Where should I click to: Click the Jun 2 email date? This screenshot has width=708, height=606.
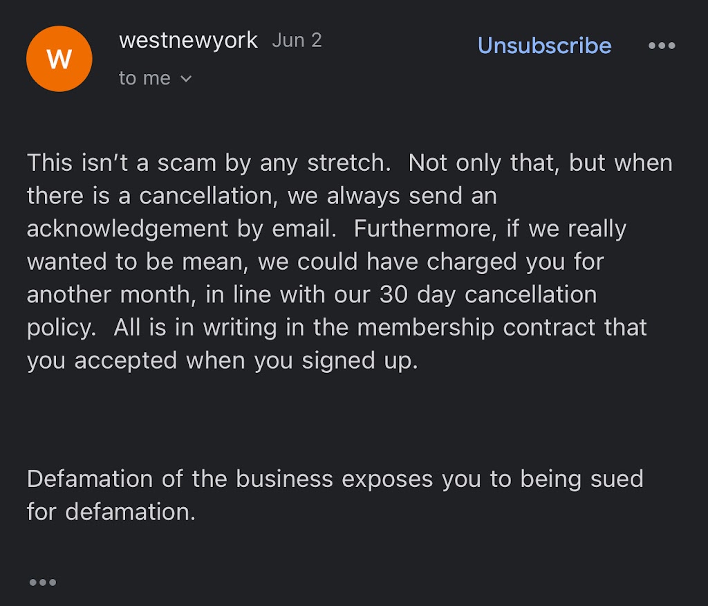pyautogui.click(x=297, y=40)
